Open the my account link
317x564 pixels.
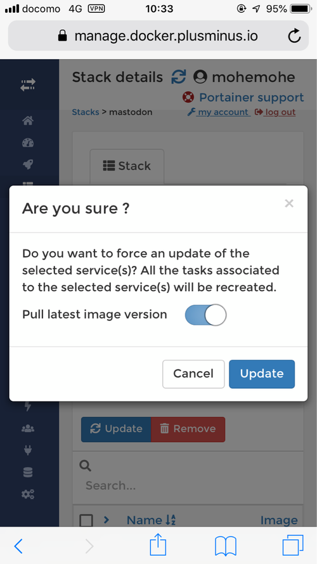click(x=219, y=112)
